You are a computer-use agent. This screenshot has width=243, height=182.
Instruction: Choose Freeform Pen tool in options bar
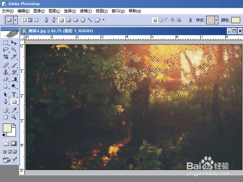[54, 20]
